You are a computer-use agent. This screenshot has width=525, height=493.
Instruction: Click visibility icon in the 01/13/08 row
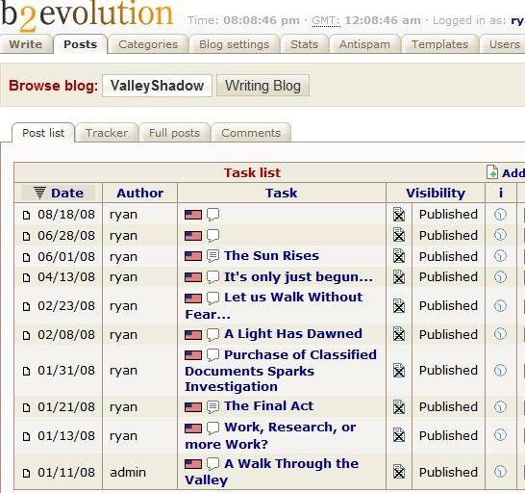click(399, 435)
